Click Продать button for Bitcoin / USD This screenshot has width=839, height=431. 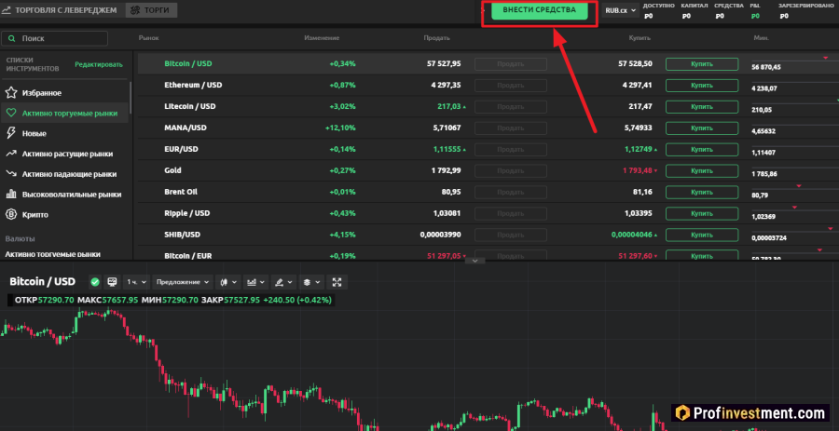[511, 64]
